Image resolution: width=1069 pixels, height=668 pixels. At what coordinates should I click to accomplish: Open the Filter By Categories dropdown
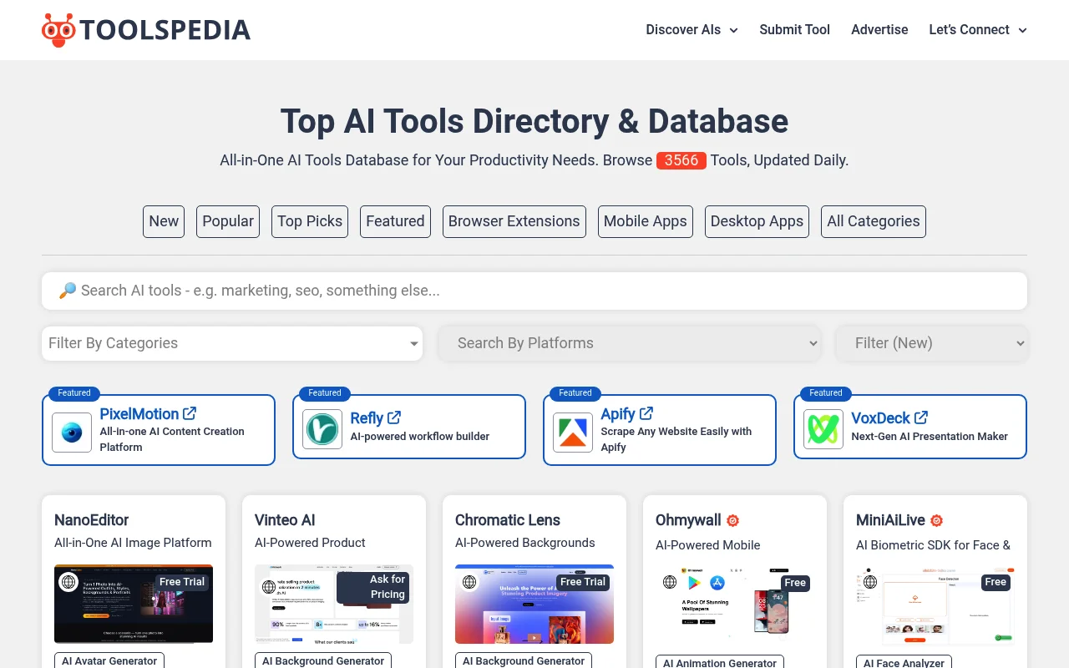click(232, 343)
